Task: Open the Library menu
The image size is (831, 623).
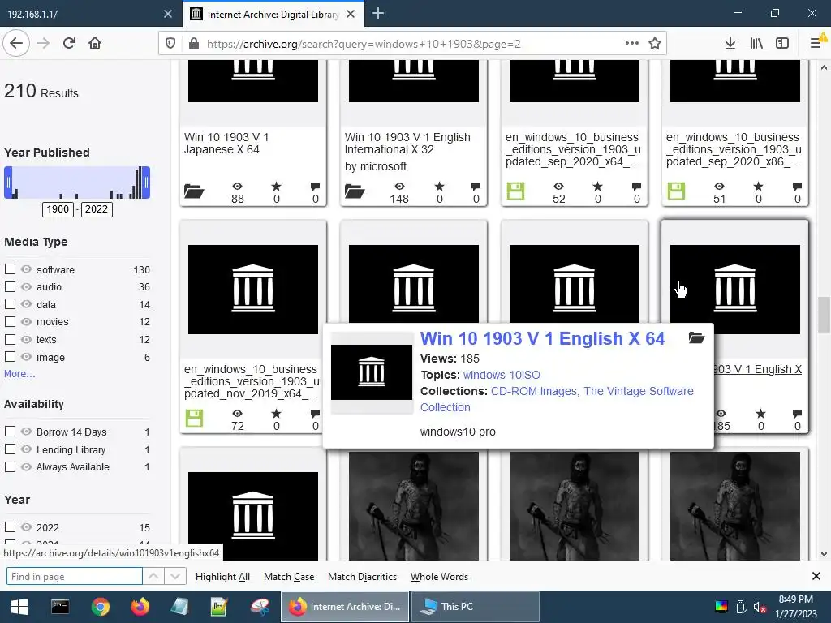Action: tap(756, 44)
